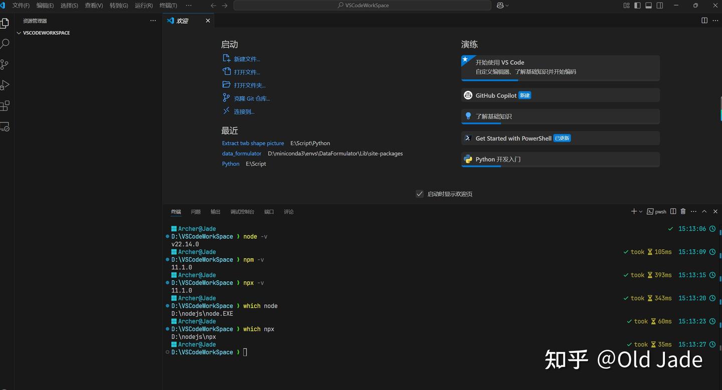Open the Extensions view
This screenshot has height=390, width=722.
point(6,106)
